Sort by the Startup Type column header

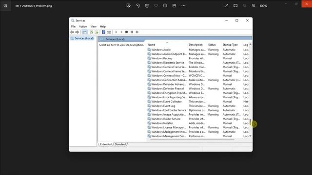coord(232,45)
